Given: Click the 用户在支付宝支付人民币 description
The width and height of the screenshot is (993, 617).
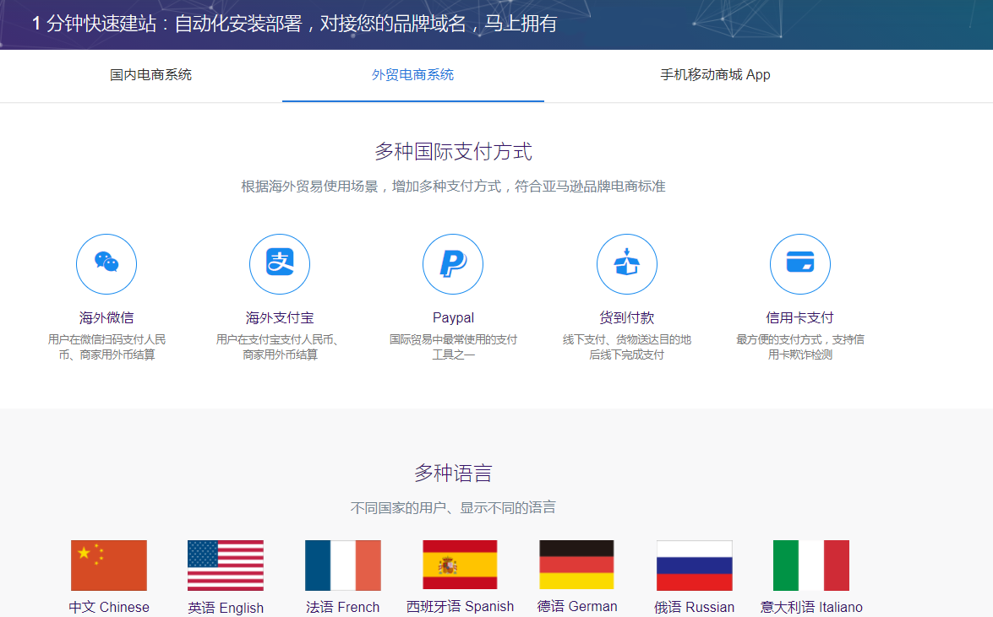Looking at the screenshot, I should (279, 347).
